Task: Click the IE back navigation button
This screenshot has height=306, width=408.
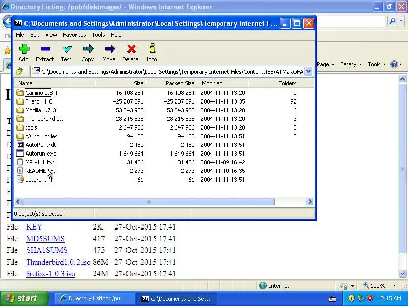Action: tap(7, 21)
